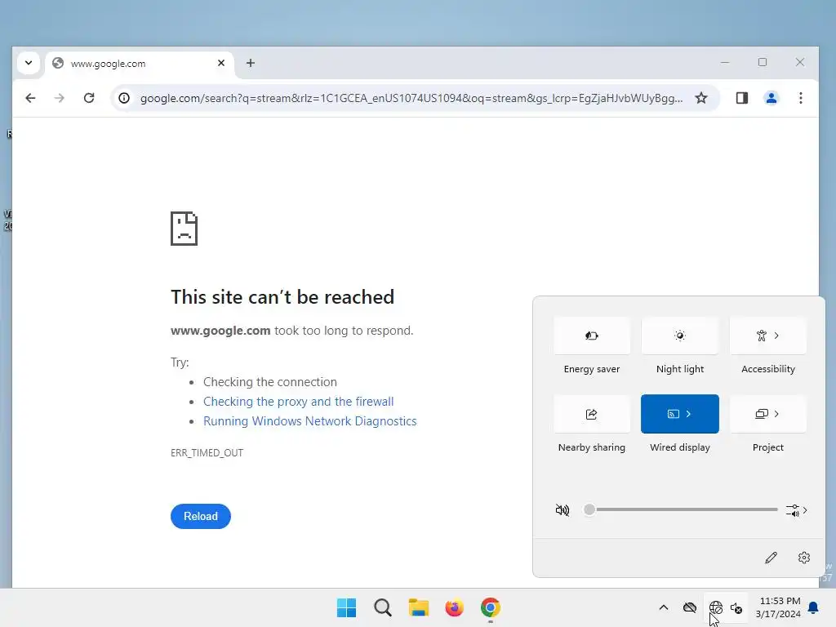Open the tab search dropdown arrow
This screenshot has width=836, height=627.
[29, 63]
